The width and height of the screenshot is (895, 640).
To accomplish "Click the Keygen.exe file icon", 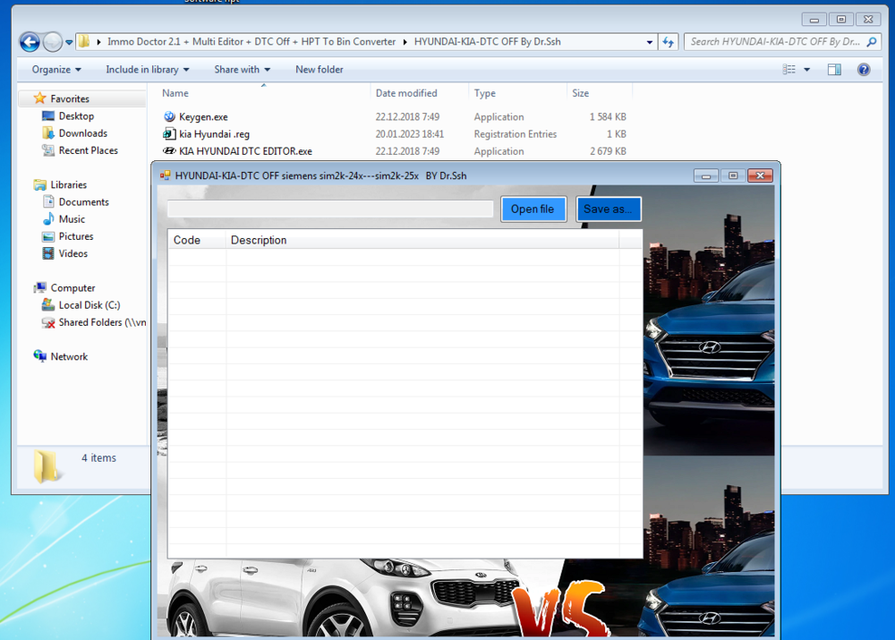I will tap(169, 117).
